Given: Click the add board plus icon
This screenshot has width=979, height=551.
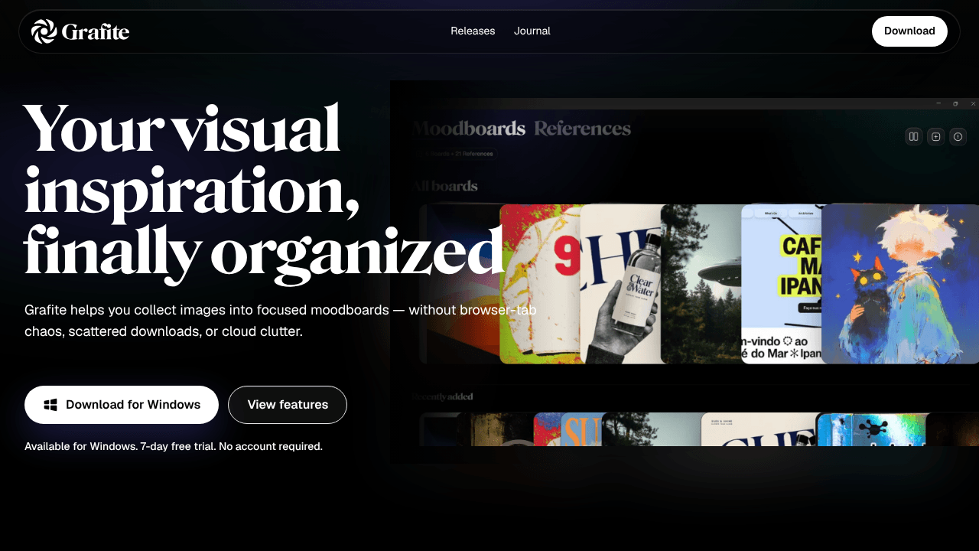Looking at the screenshot, I should (935, 137).
